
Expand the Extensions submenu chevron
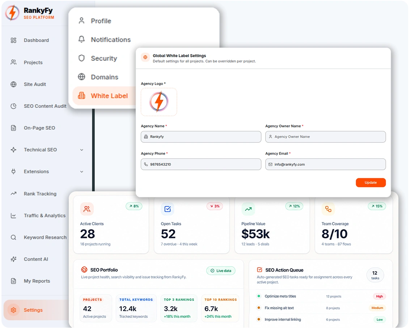[81, 172]
